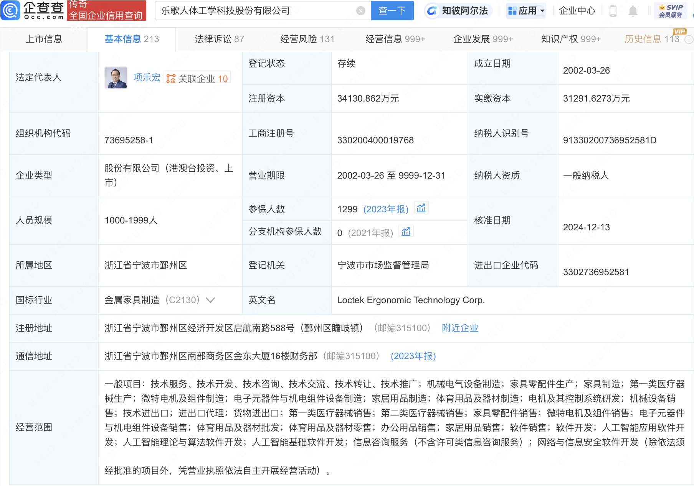Select registered capital 34130.862万元
Screen dimensions: 694x486
tap(368, 99)
